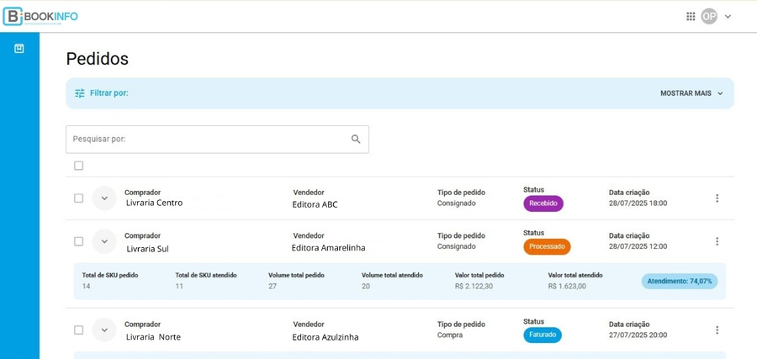Tick the Livraria Norte order checkbox
The height and width of the screenshot is (359, 757).
tap(79, 330)
